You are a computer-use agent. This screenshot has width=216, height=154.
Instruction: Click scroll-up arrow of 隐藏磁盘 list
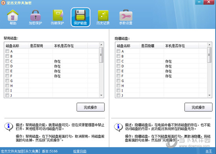[209, 45]
